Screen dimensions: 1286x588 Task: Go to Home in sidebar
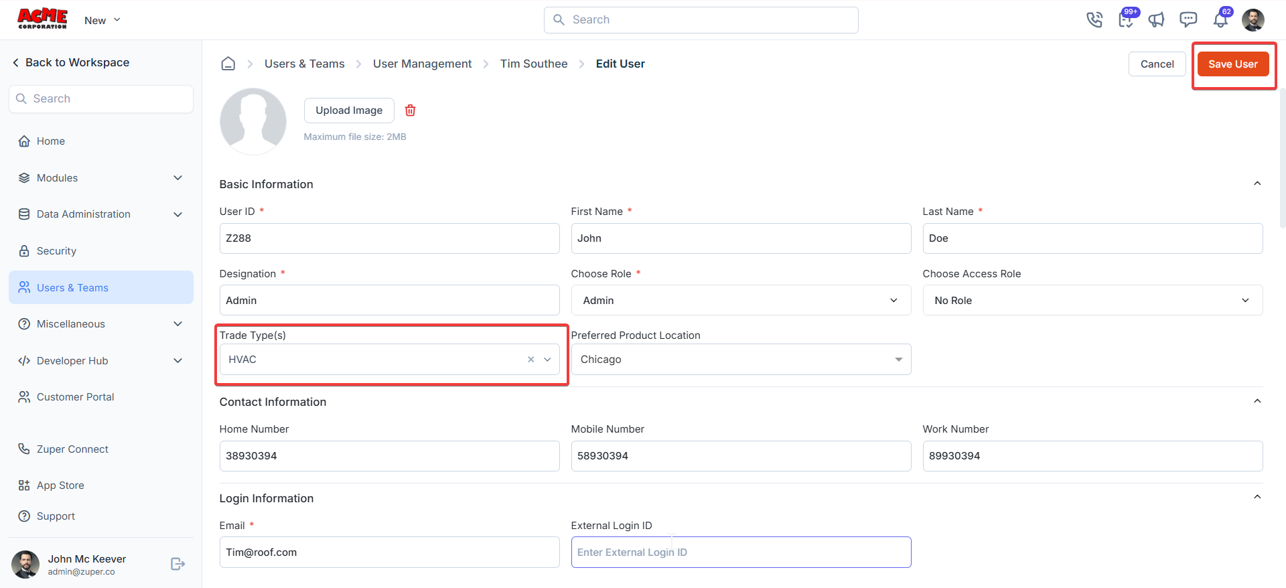pyautogui.click(x=100, y=141)
